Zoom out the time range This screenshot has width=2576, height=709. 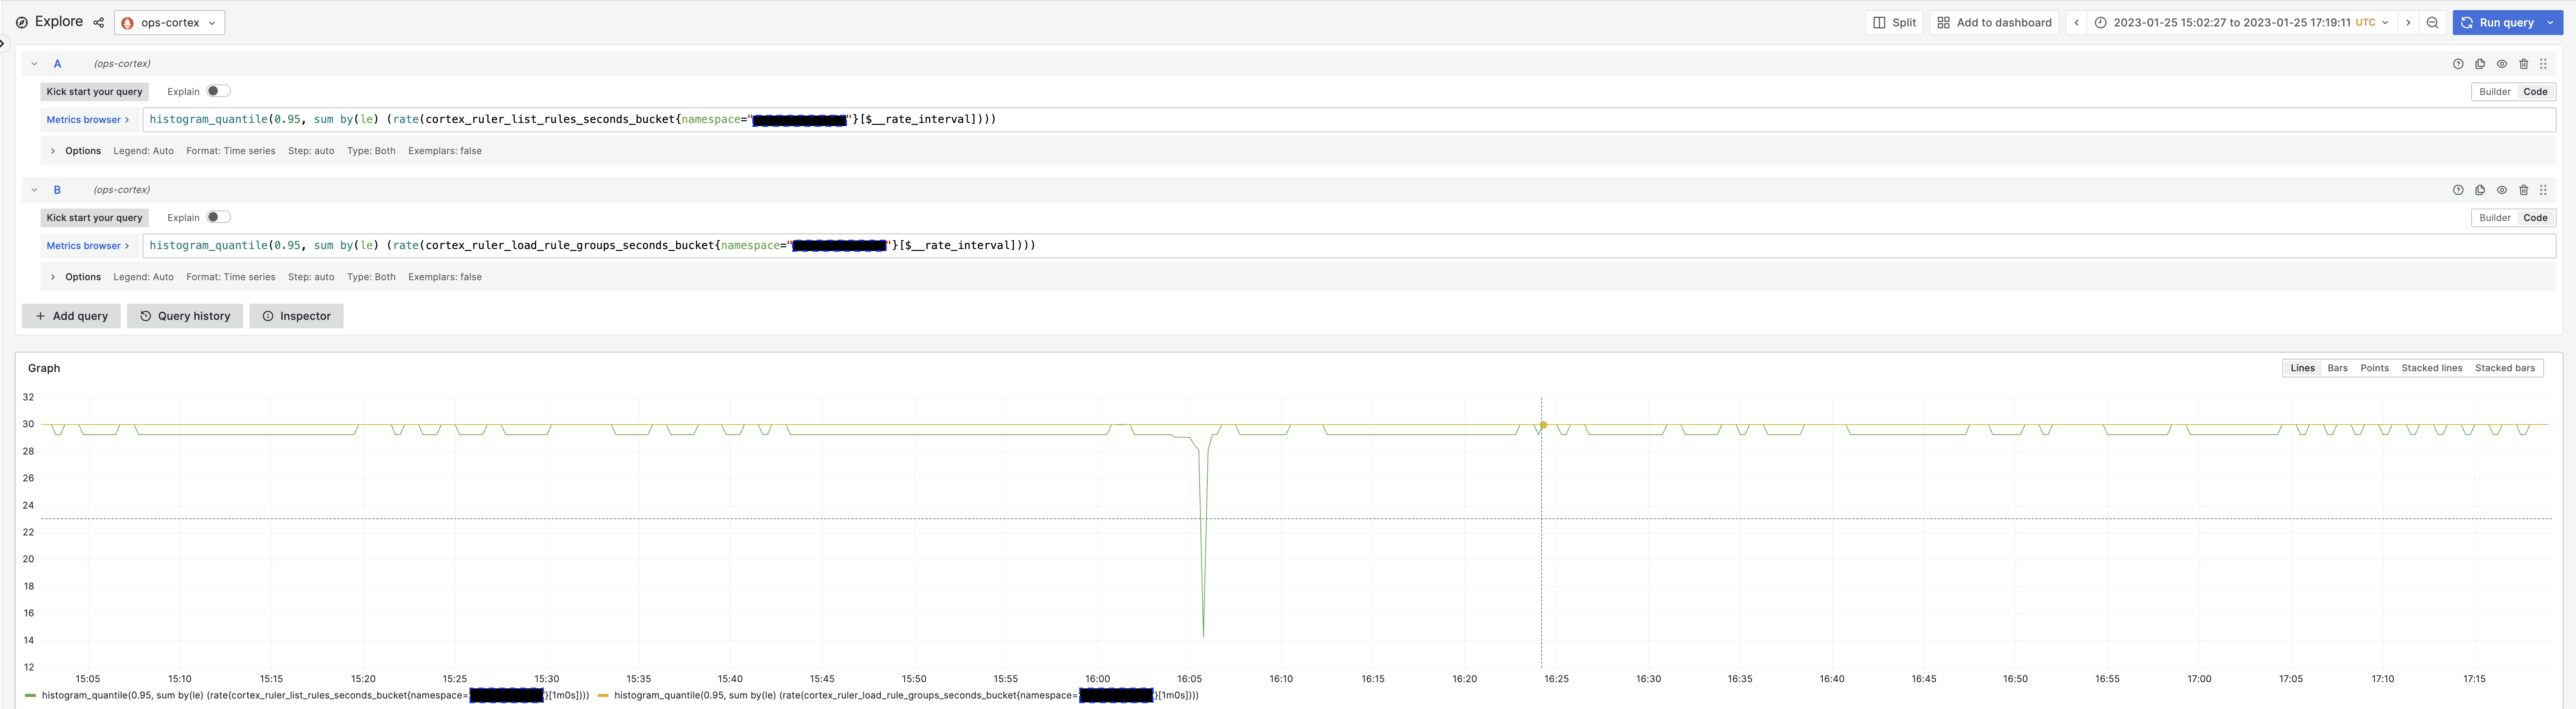click(x=2433, y=22)
